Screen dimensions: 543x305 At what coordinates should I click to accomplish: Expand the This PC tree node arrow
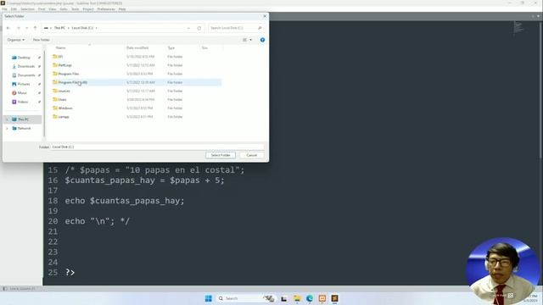tap(7, 119)
